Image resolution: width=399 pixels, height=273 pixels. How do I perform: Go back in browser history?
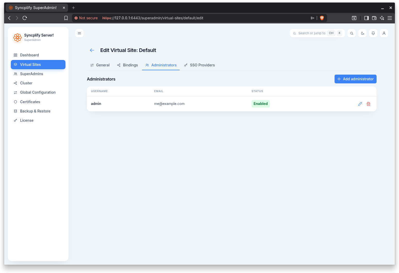9,18
